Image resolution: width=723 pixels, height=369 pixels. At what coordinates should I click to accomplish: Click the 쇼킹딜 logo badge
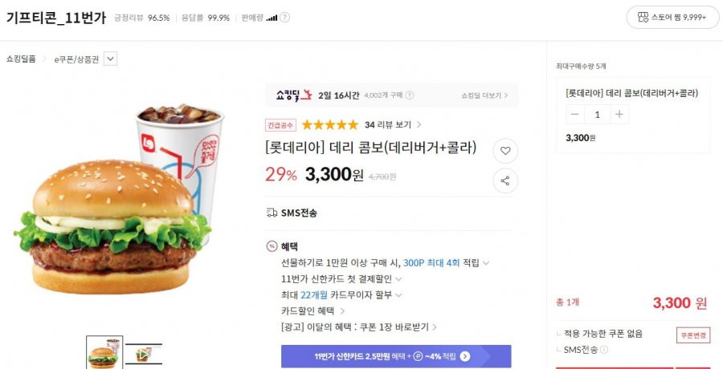point(294,95)
